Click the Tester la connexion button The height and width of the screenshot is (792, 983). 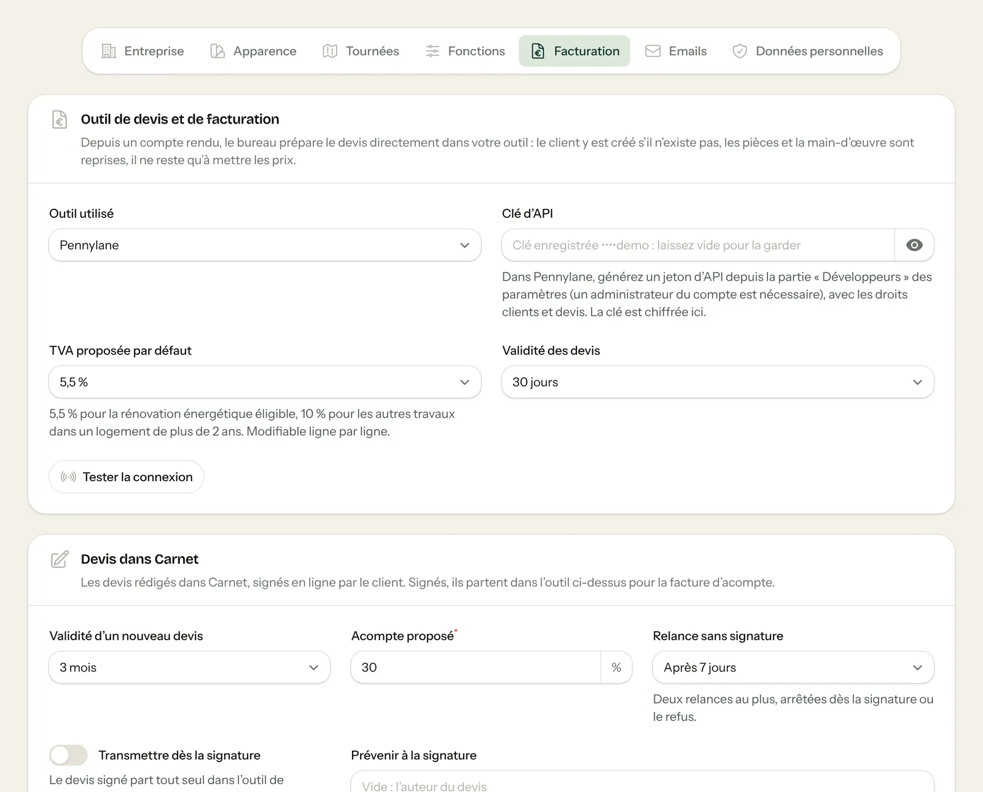[x=127, y=477]
